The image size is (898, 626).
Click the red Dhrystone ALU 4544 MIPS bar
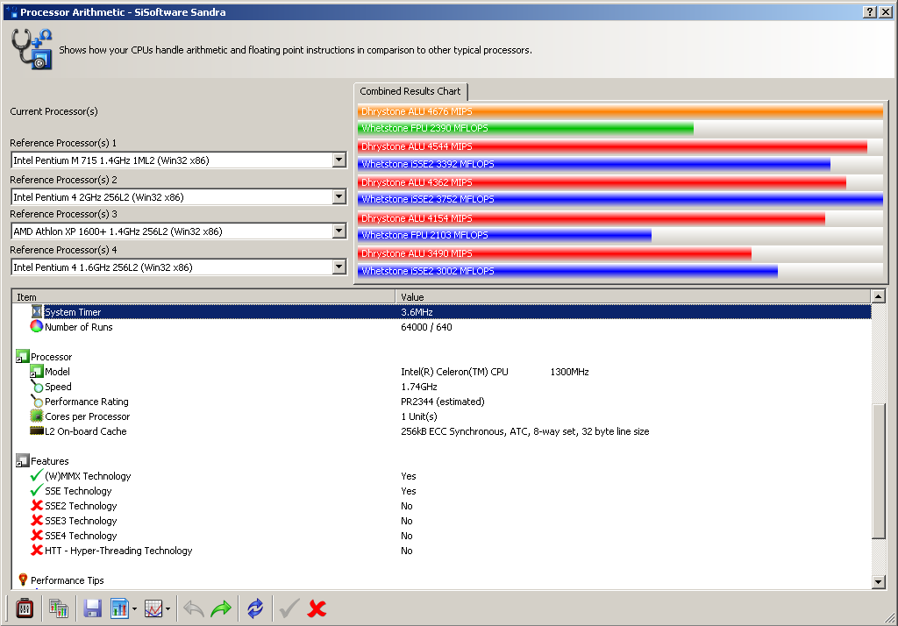coord(612,146)
